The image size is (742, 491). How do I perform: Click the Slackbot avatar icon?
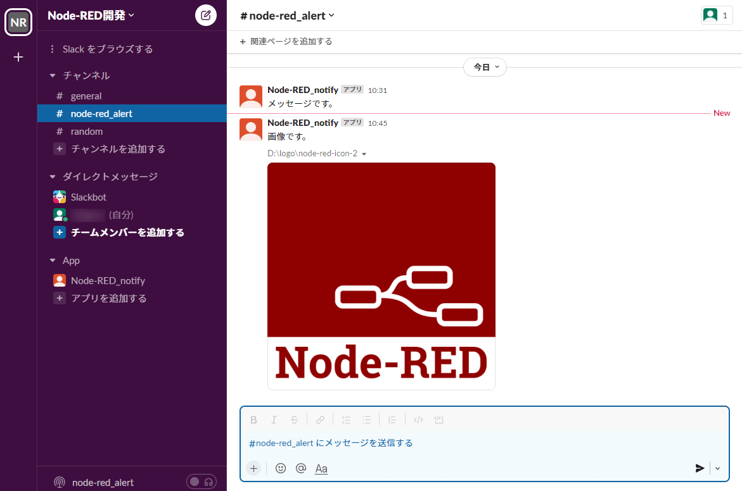pos(60,197)
